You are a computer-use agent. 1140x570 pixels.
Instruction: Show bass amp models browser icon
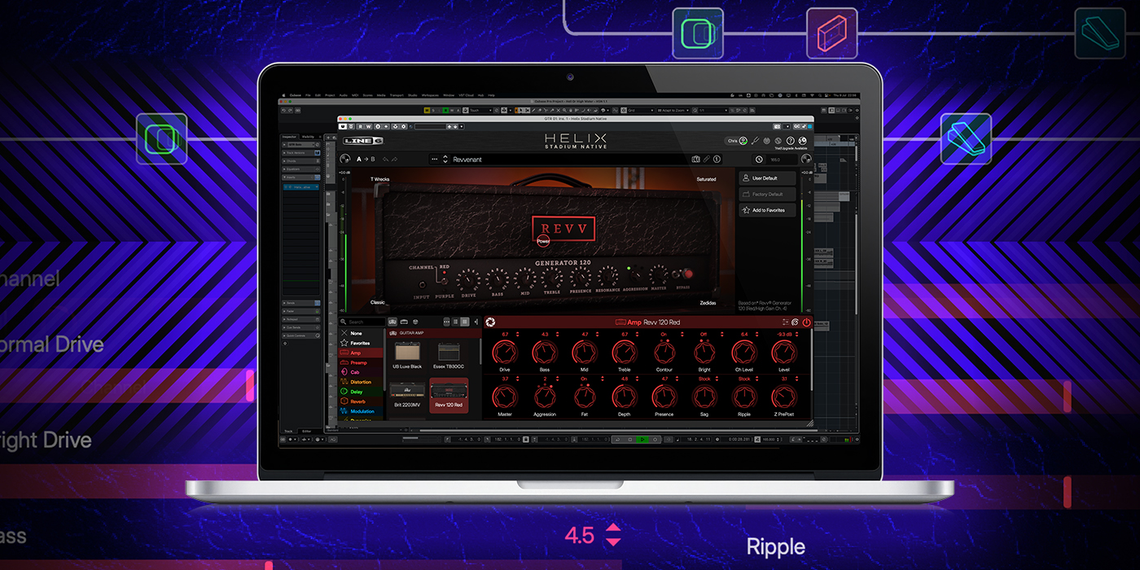click(x=404, y=322)
